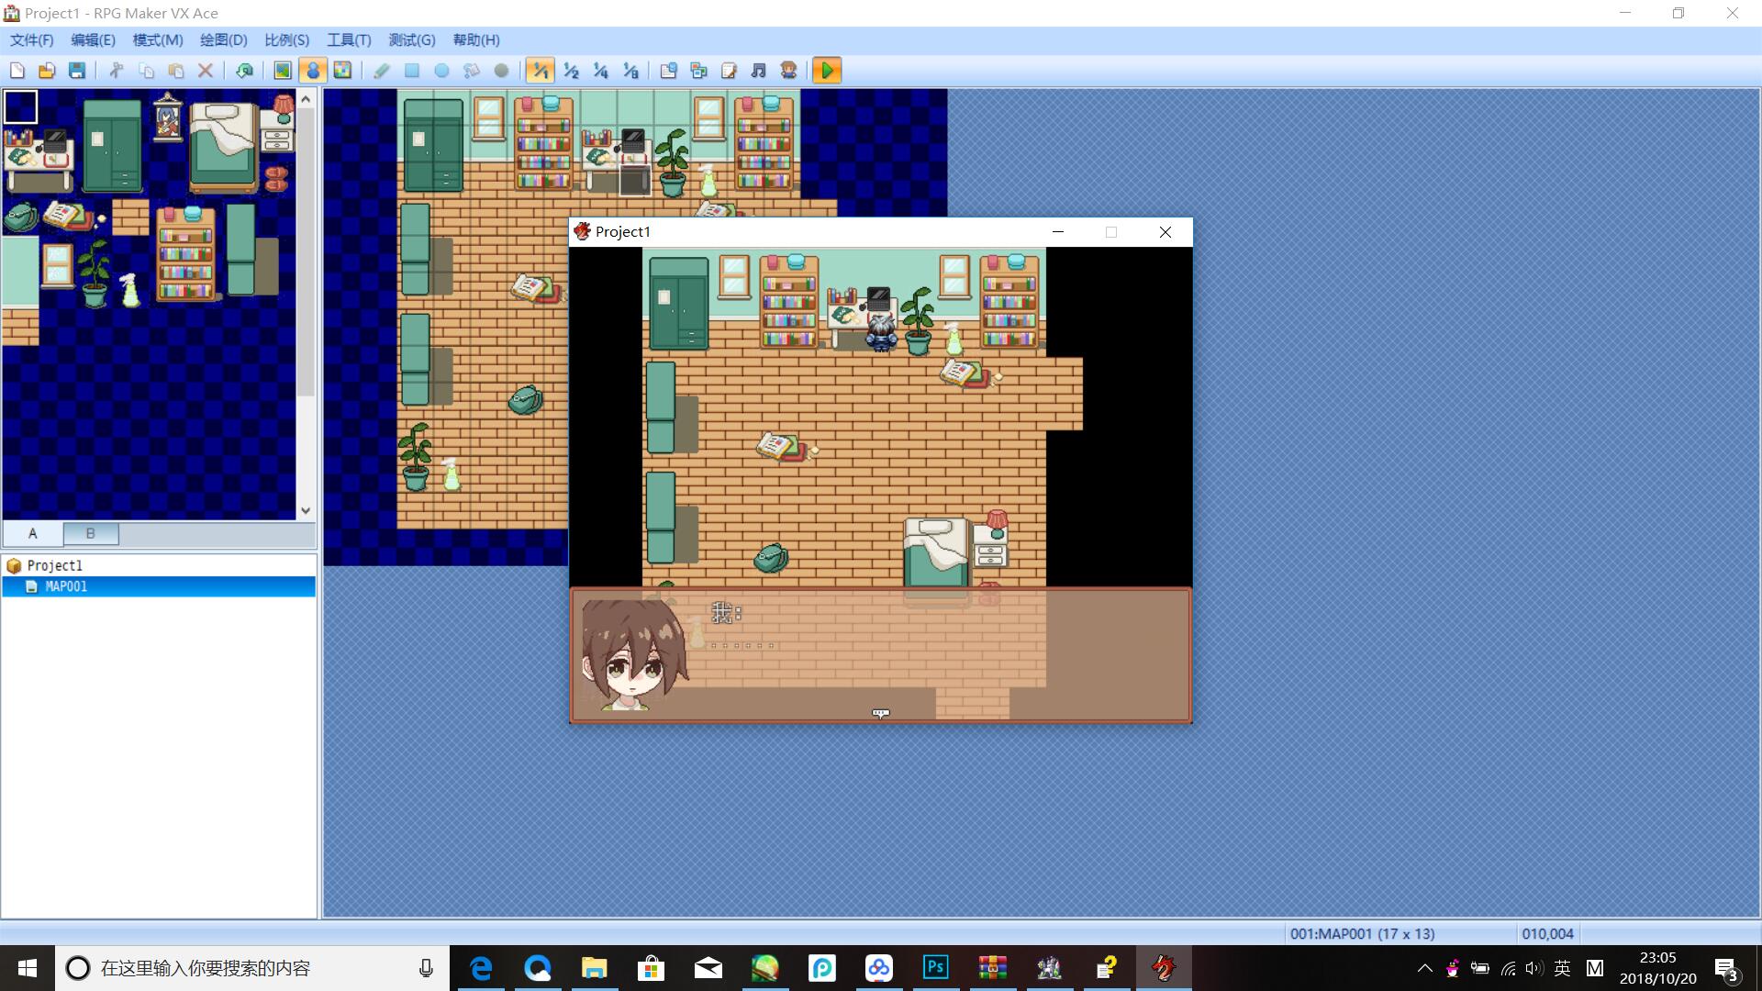
Task: Select the Flood Fill tool
Action: (472, 71)
